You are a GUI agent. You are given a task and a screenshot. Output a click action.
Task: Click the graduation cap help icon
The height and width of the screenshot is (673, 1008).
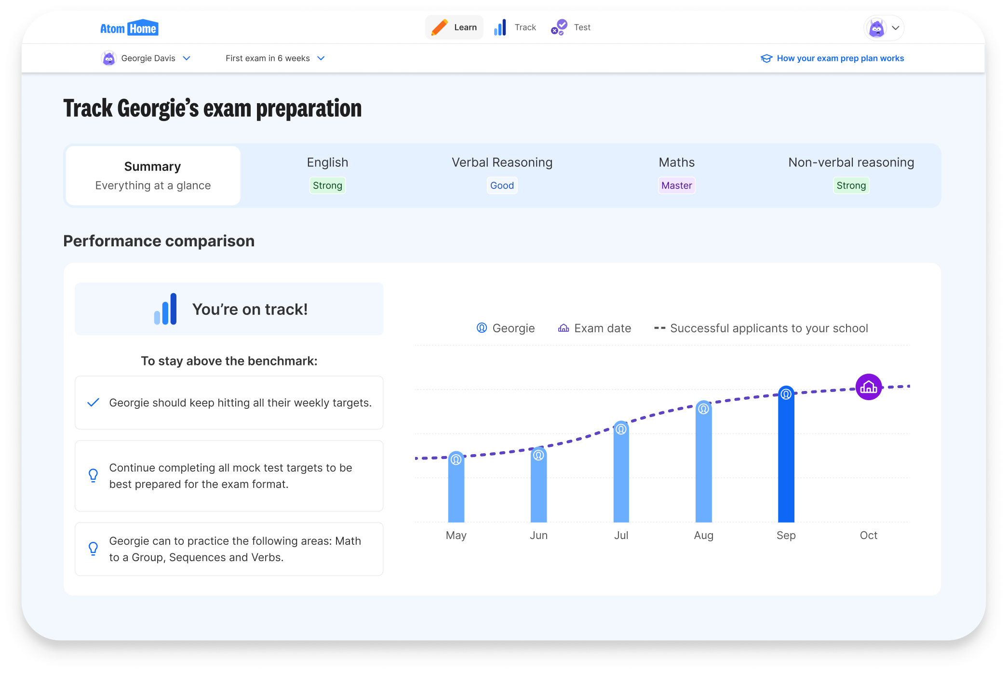point(766,58)
